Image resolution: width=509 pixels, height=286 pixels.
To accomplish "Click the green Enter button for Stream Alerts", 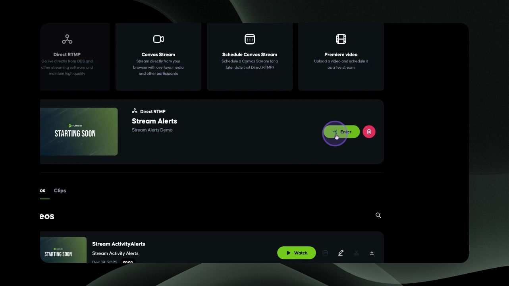I will [342, 132].
